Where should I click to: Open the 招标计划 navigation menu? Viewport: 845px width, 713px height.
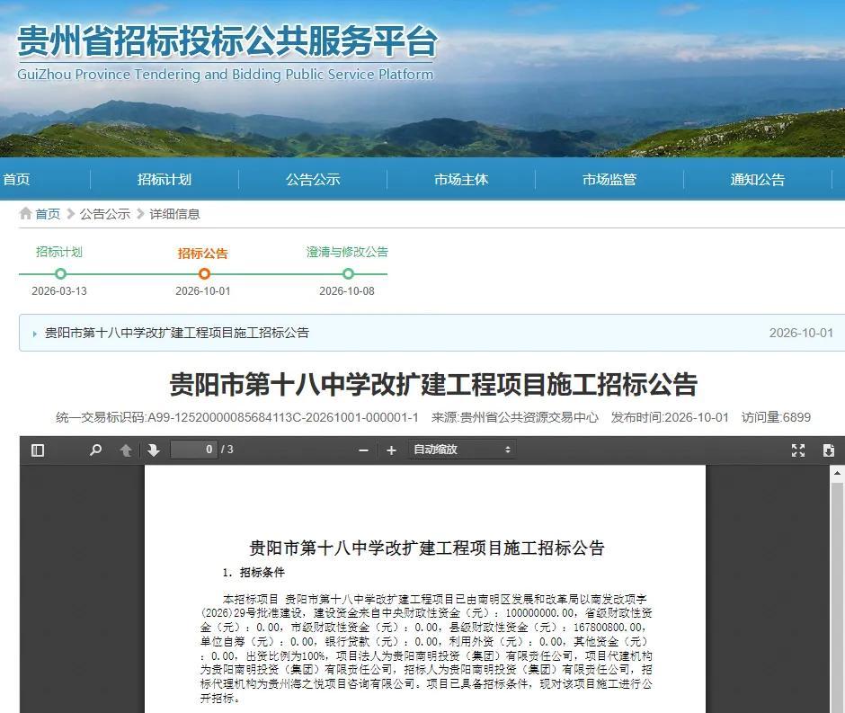165,180
